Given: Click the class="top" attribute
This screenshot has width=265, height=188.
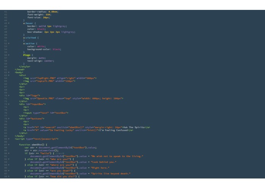Looking at the screenshot, I should (x=63, y=99).
